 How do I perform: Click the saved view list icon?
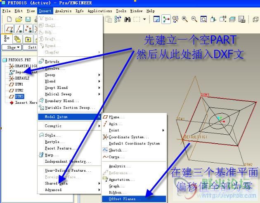223,19
